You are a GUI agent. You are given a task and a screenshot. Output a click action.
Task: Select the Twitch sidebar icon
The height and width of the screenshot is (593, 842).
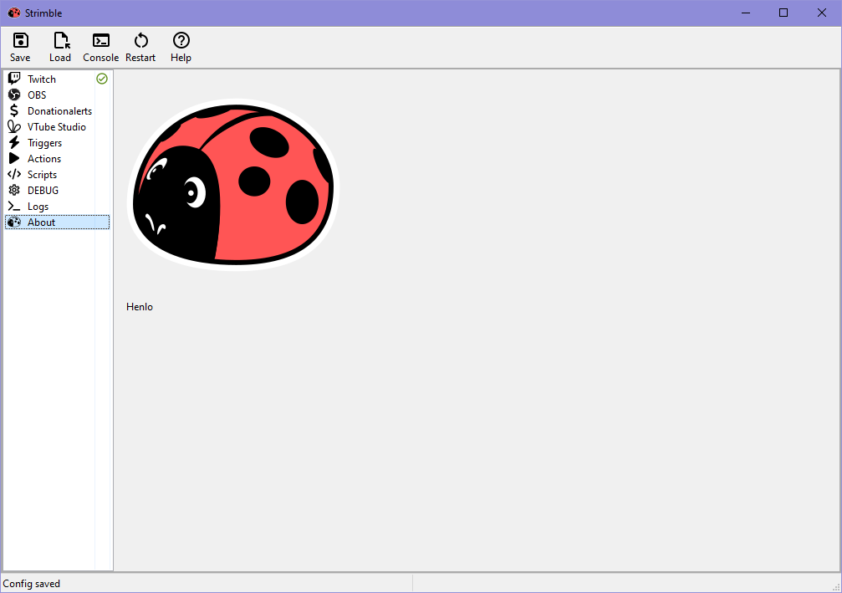14,79
